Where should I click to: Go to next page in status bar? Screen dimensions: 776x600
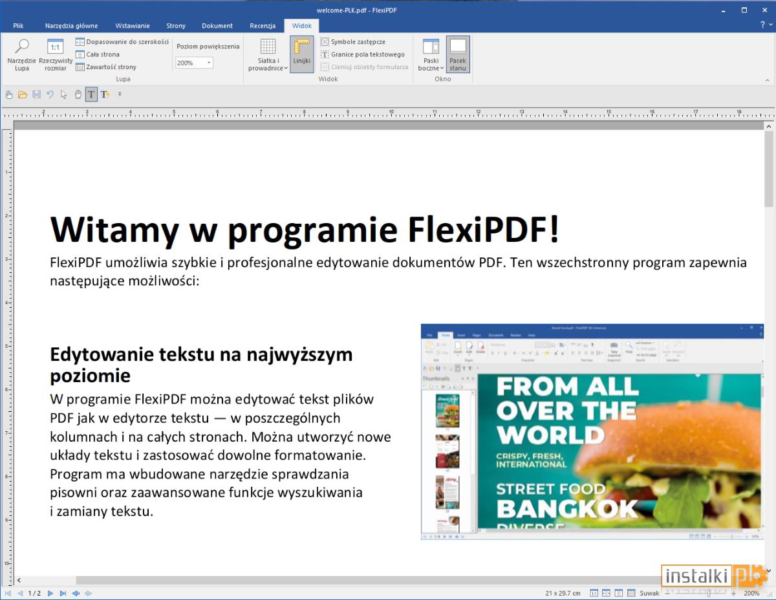point(50,593)
